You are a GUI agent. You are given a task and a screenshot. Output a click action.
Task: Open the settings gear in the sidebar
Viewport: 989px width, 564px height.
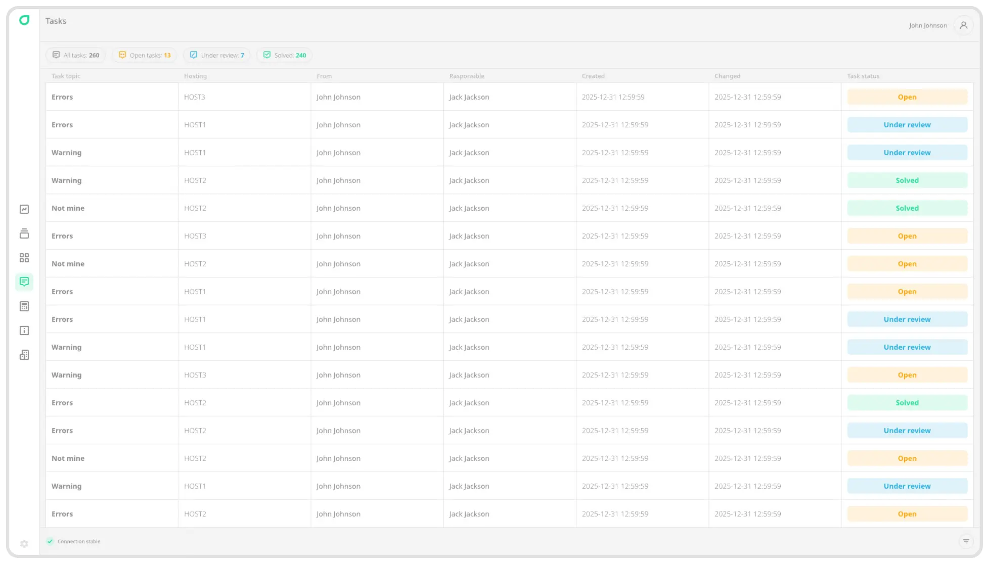[24, 544]
